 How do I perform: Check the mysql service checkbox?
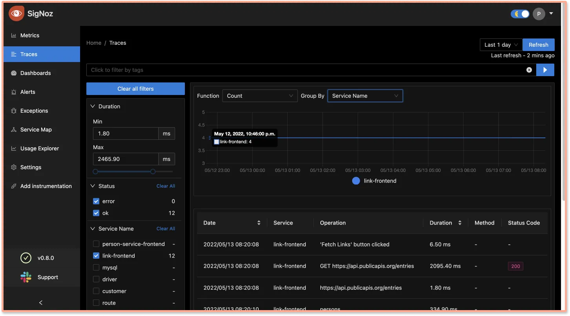pyautogui.click(x=96, y=267)
